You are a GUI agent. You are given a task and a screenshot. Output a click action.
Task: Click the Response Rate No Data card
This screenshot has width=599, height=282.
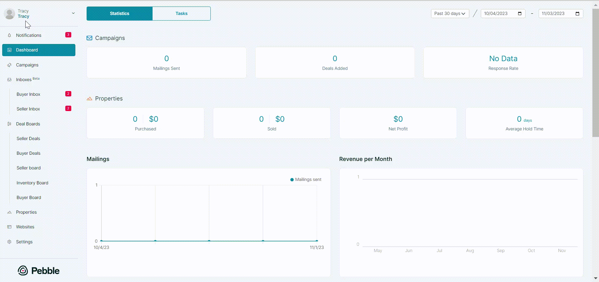tap(503, 62)
